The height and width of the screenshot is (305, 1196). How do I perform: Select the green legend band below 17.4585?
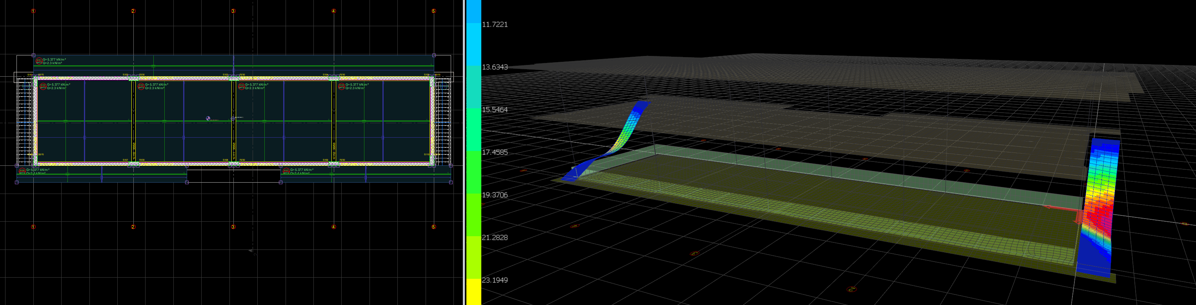(x=473, y=171)
